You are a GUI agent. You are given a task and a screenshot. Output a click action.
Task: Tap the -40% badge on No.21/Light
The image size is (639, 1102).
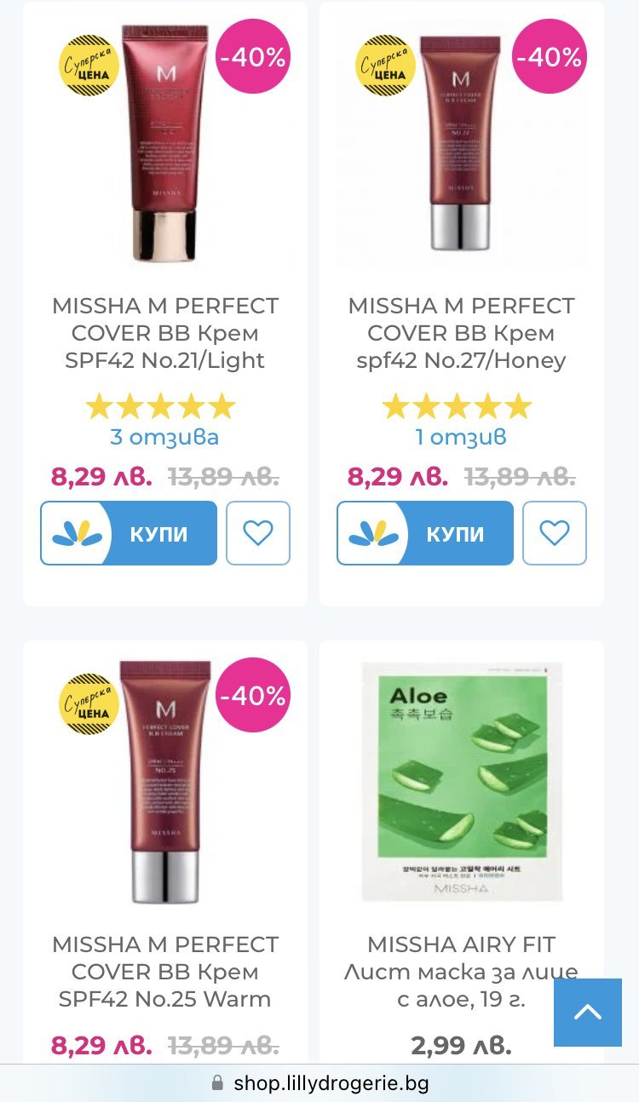[253, 56]
